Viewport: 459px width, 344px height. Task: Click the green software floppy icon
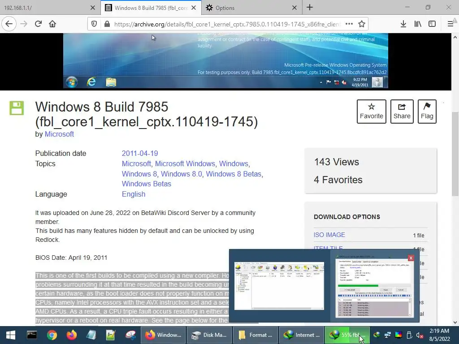tap(17, 108)
